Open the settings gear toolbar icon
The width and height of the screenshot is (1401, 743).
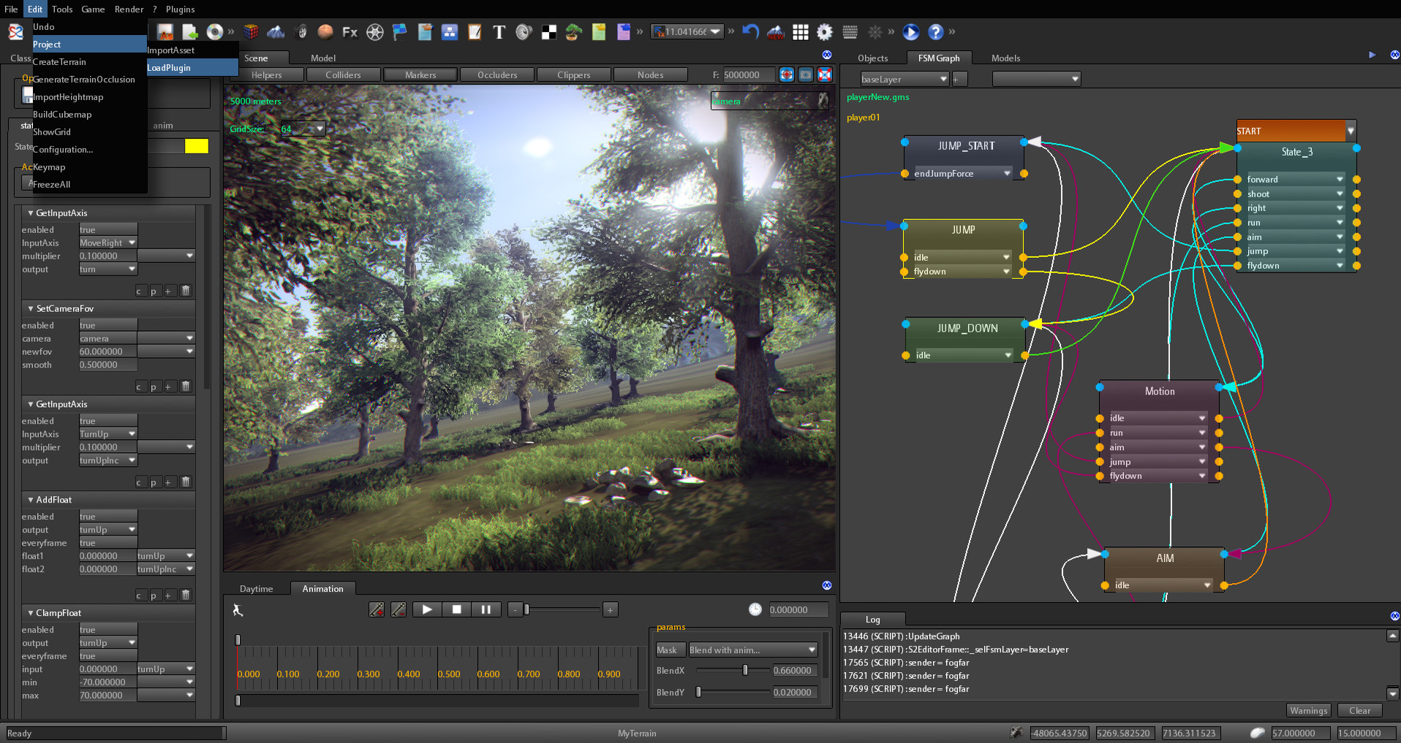(x=825, y=32)
